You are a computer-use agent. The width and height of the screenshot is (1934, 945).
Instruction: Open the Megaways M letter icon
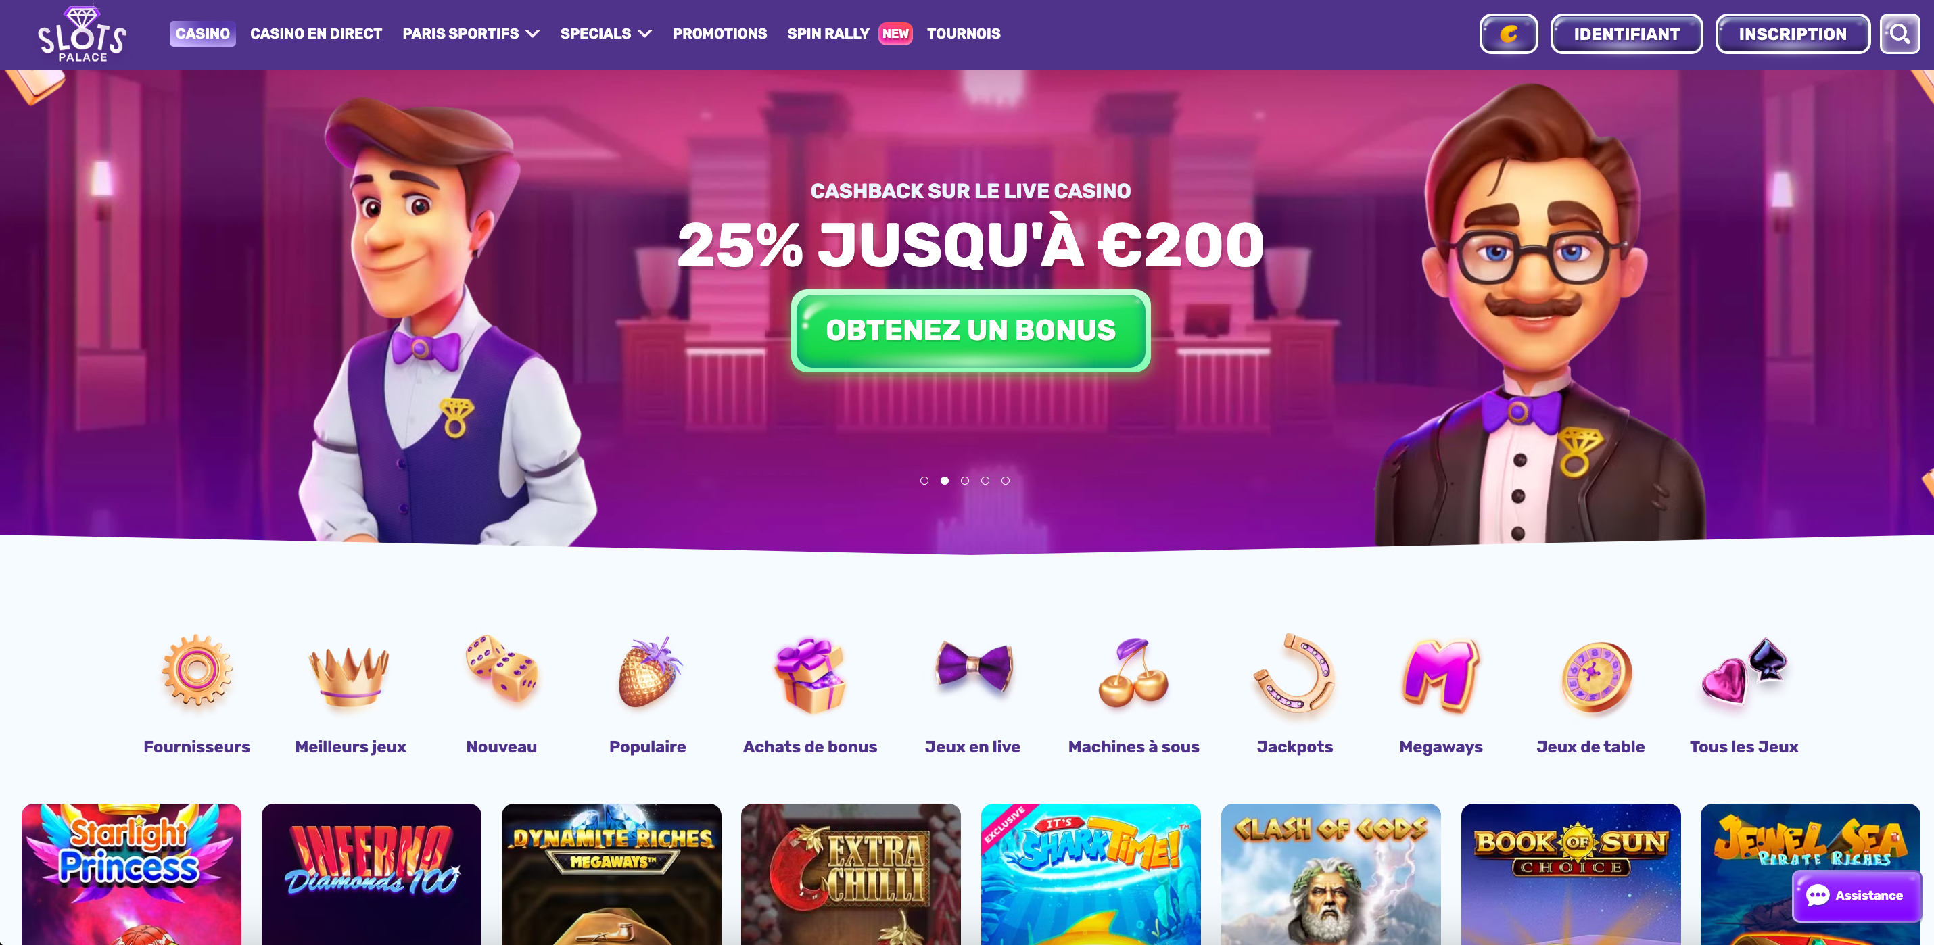pos(1440,675)
